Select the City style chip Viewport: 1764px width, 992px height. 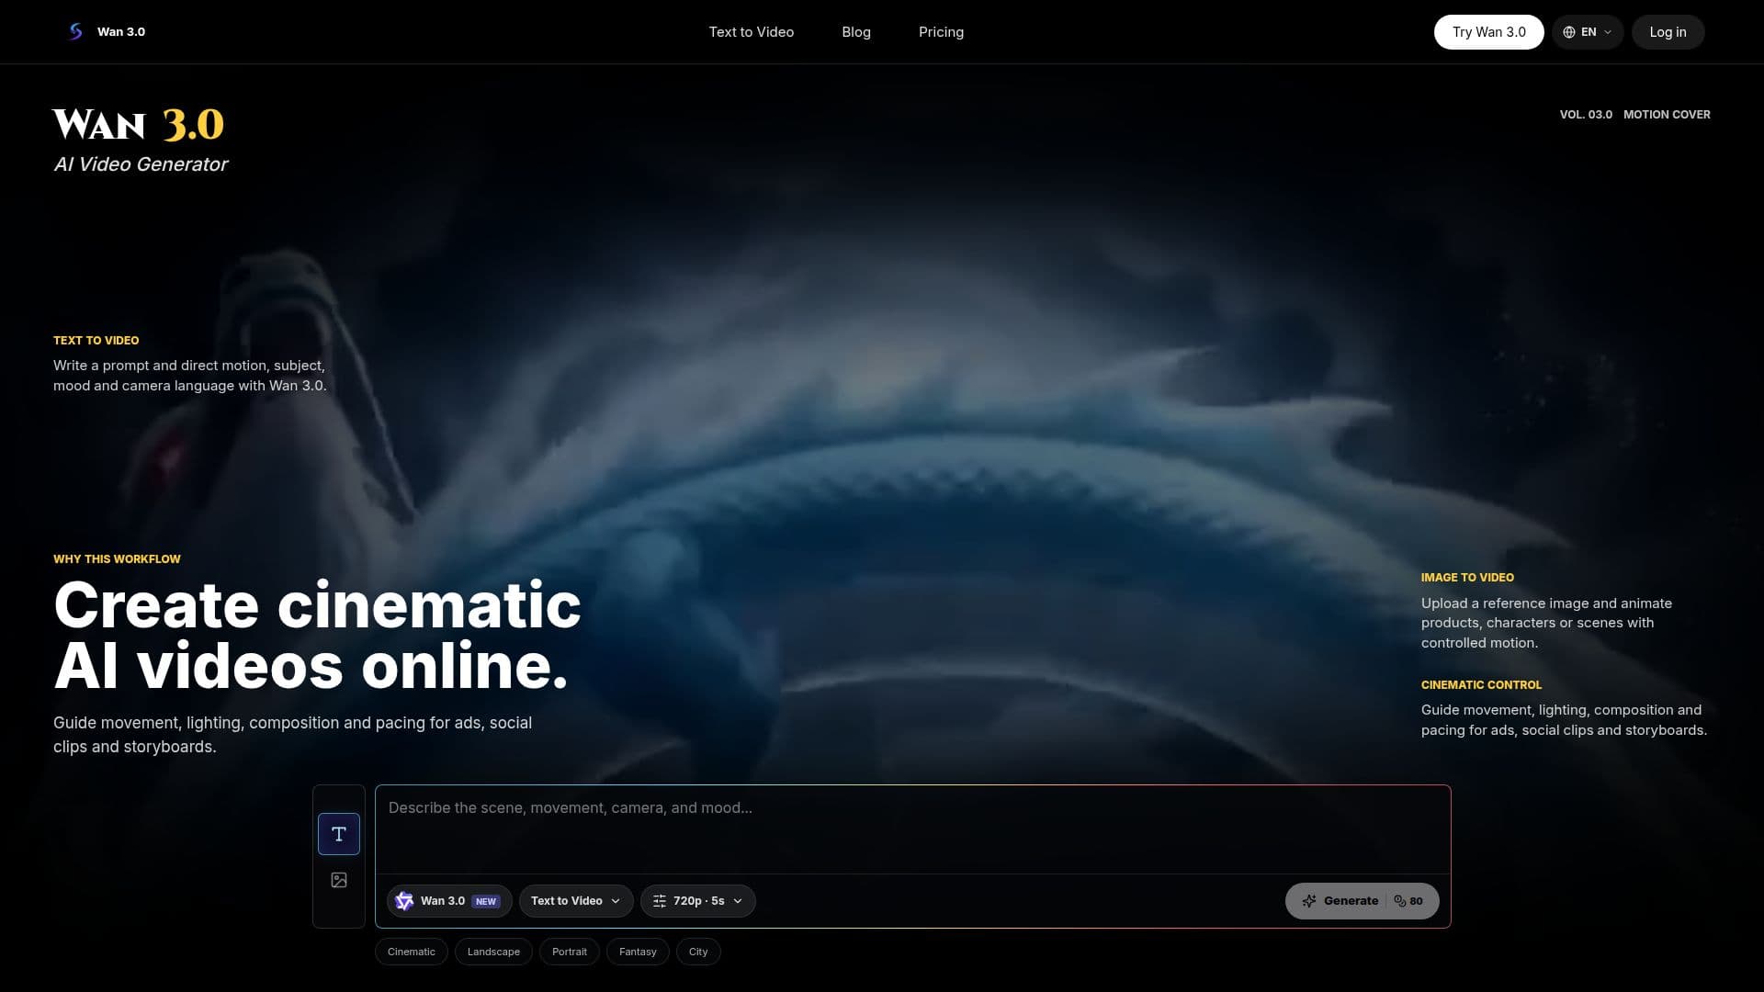pyautogui.click(x=698, y=952)
